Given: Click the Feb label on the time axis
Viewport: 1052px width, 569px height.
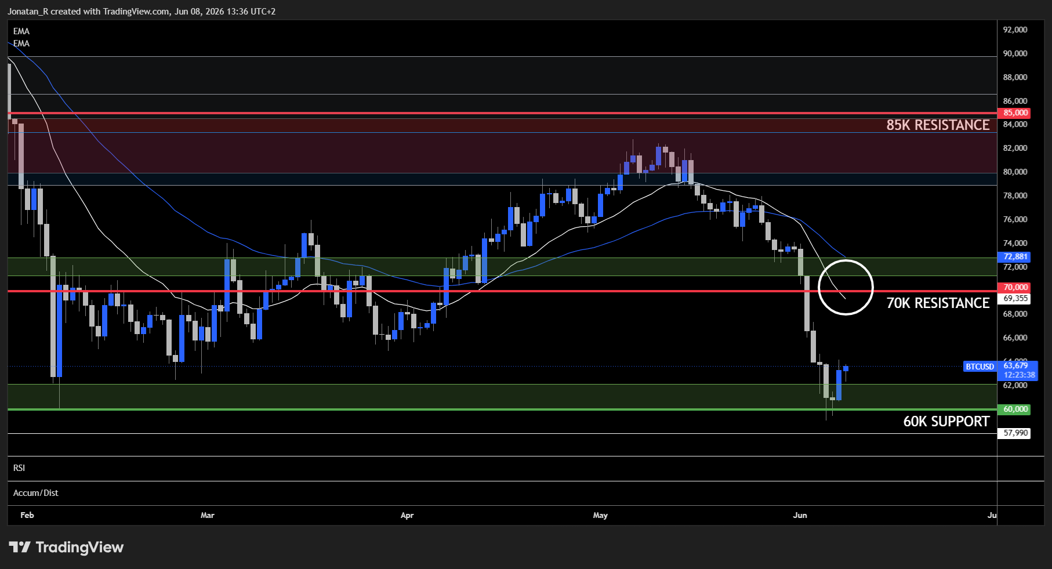Looking at the screenshot, I should (27, 515).
